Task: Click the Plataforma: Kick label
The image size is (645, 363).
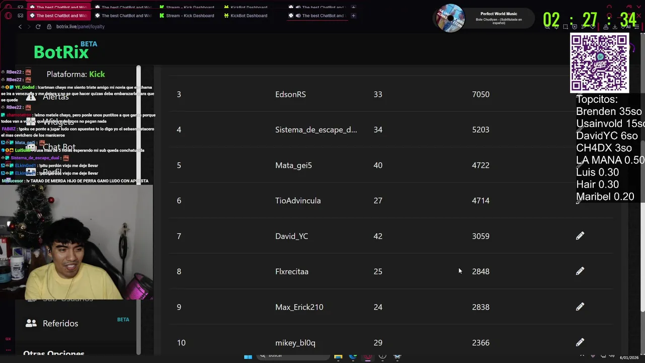Action: (x=76, y=74)
